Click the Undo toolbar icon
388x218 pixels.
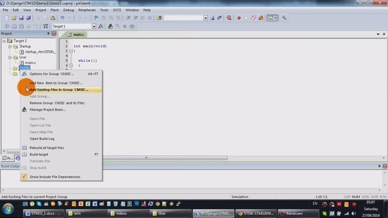pos(62,18)
